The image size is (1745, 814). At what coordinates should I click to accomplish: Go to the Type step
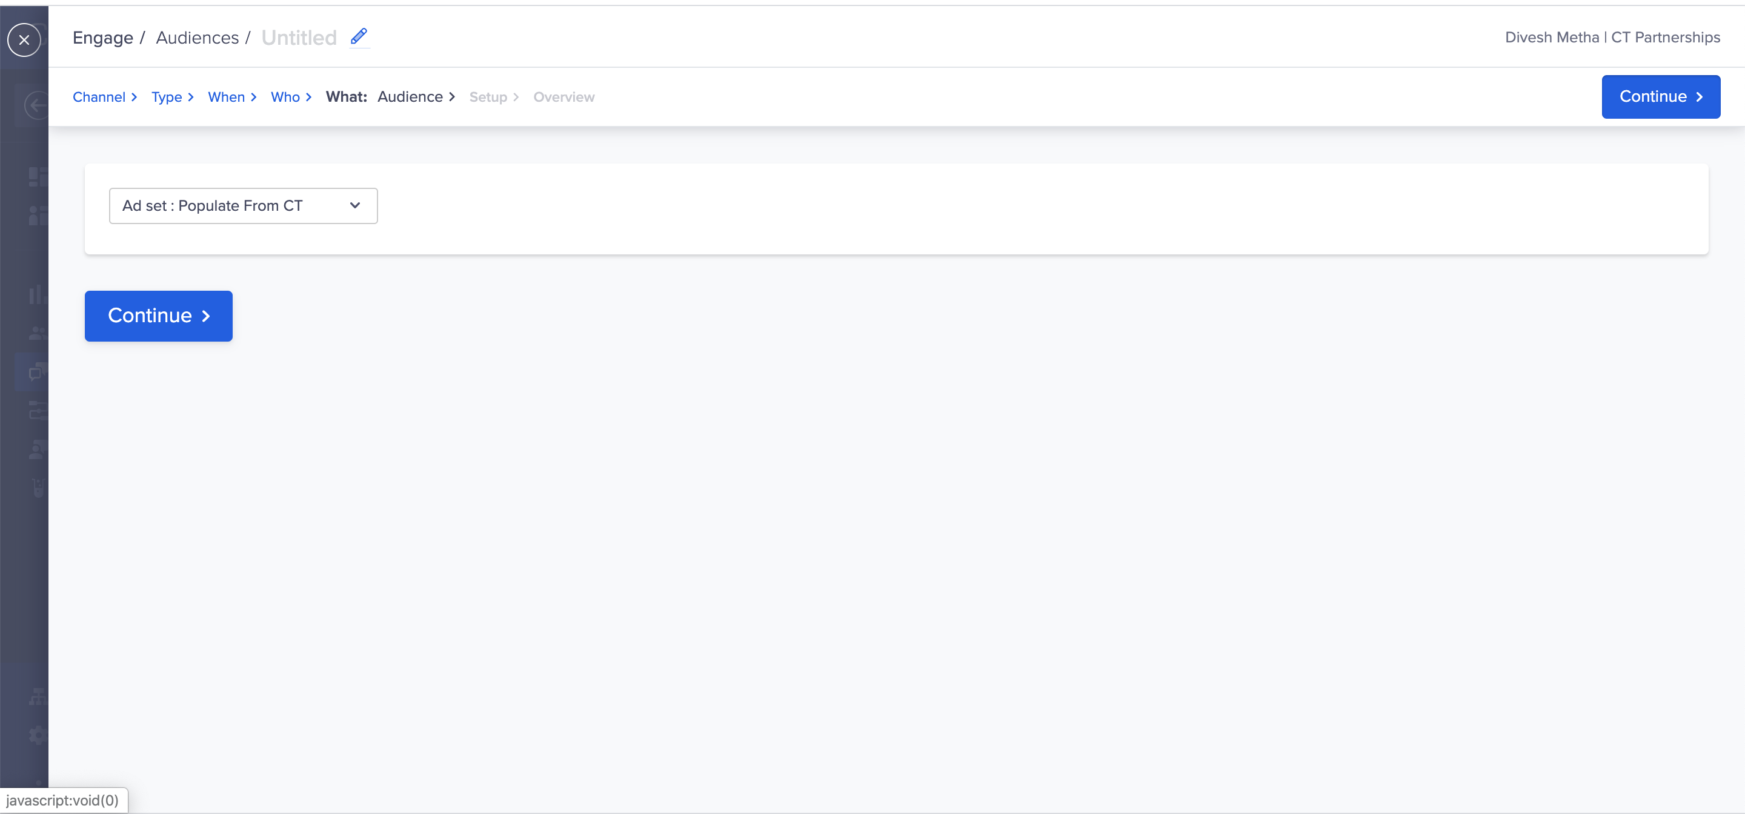(167, 97)
